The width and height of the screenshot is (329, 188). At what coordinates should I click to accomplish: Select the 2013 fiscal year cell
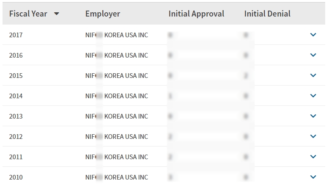coord(16,116)
